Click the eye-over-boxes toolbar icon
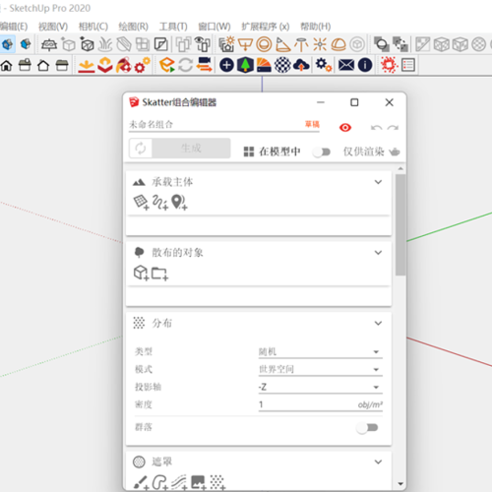This screenshot has height=492, width=492. click(x=203, y=44)
